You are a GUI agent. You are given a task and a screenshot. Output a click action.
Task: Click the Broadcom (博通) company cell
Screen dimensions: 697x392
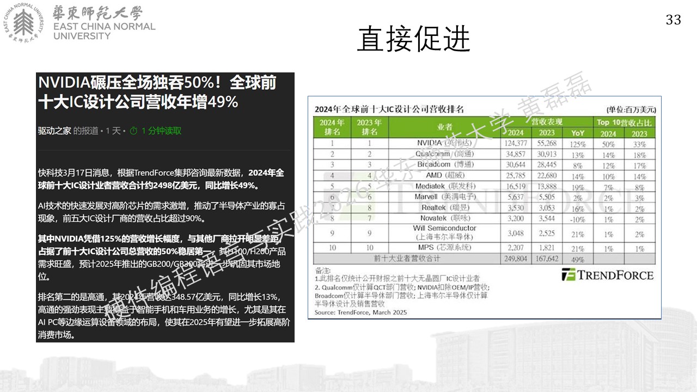[x=444, y=164]
